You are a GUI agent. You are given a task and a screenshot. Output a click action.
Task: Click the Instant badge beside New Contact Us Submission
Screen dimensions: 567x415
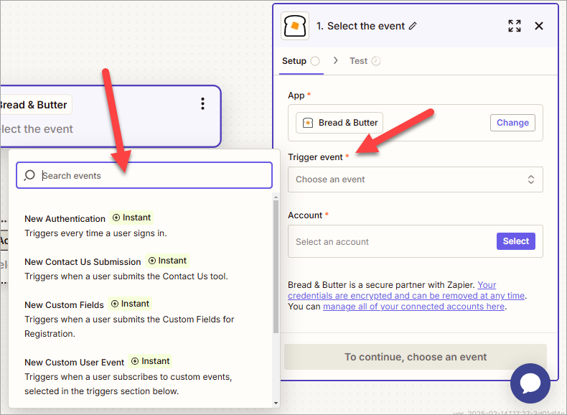[167, 261]
